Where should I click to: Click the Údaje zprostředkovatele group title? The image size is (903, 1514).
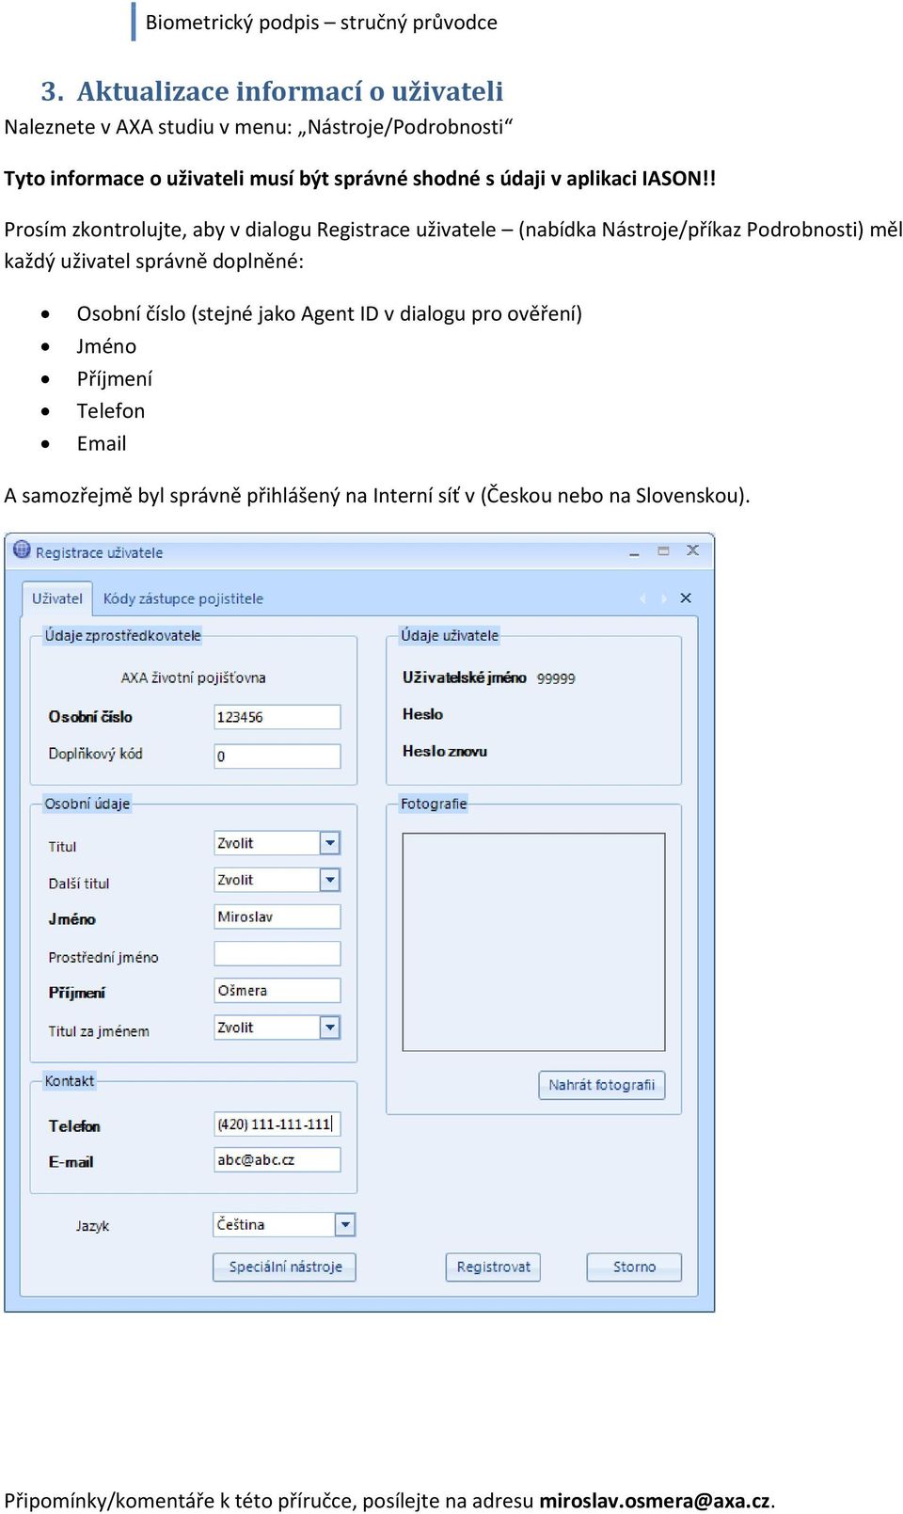pyautogui.click(x=122, y=636)
